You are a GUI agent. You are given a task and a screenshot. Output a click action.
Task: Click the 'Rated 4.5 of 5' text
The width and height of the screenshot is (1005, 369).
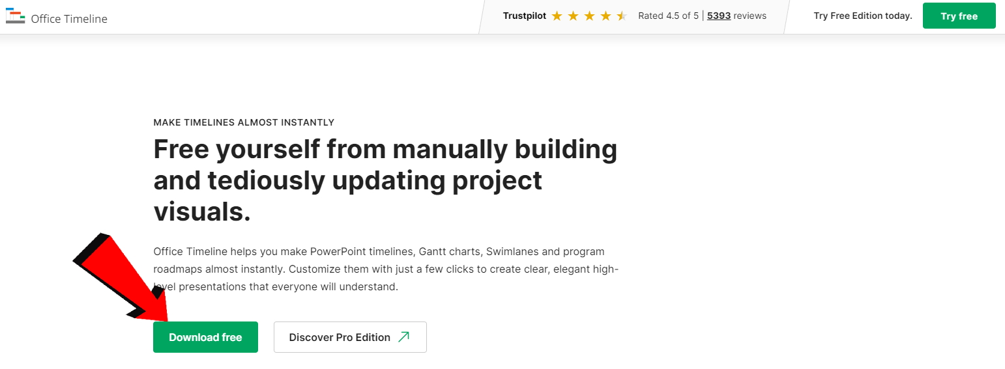(668, 16)
